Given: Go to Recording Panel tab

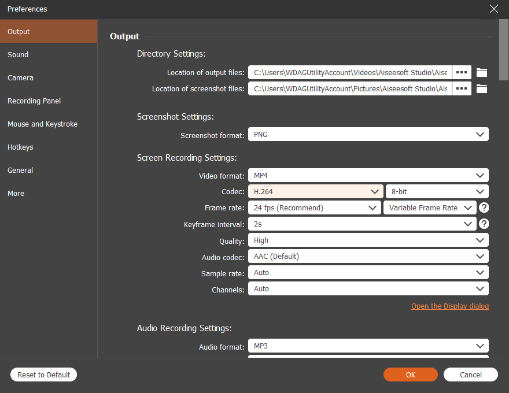Looking at the screenshot, I should (49, 101).
